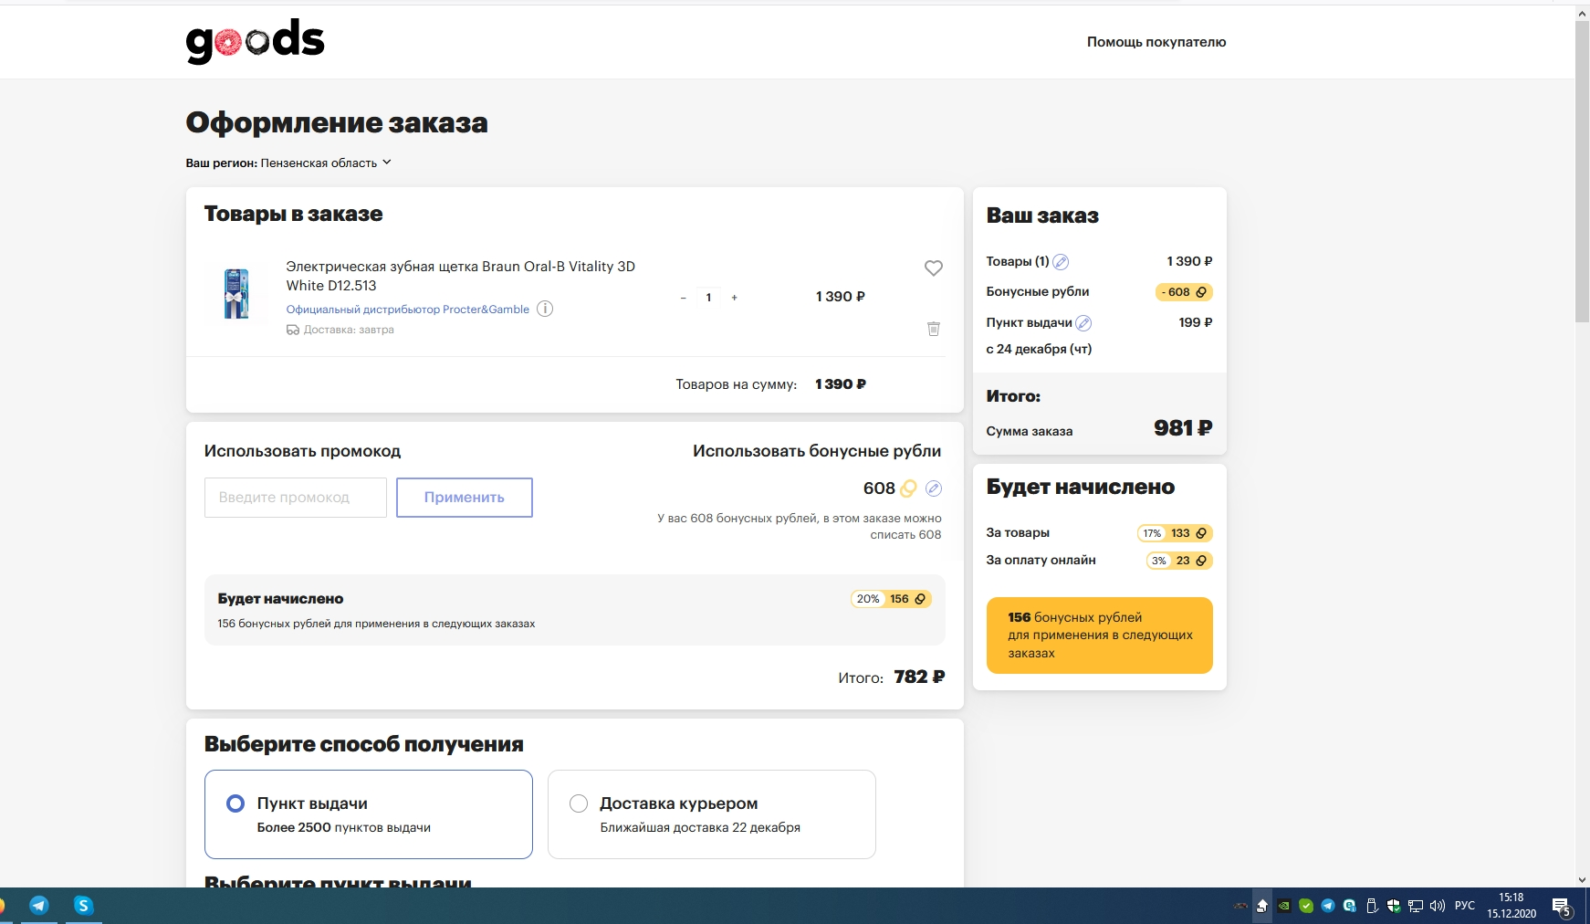This screenshot has width=1590, height=924.
Task: Click the safely remove USB hardware tray icon
Action: (x=1372, y=906)
